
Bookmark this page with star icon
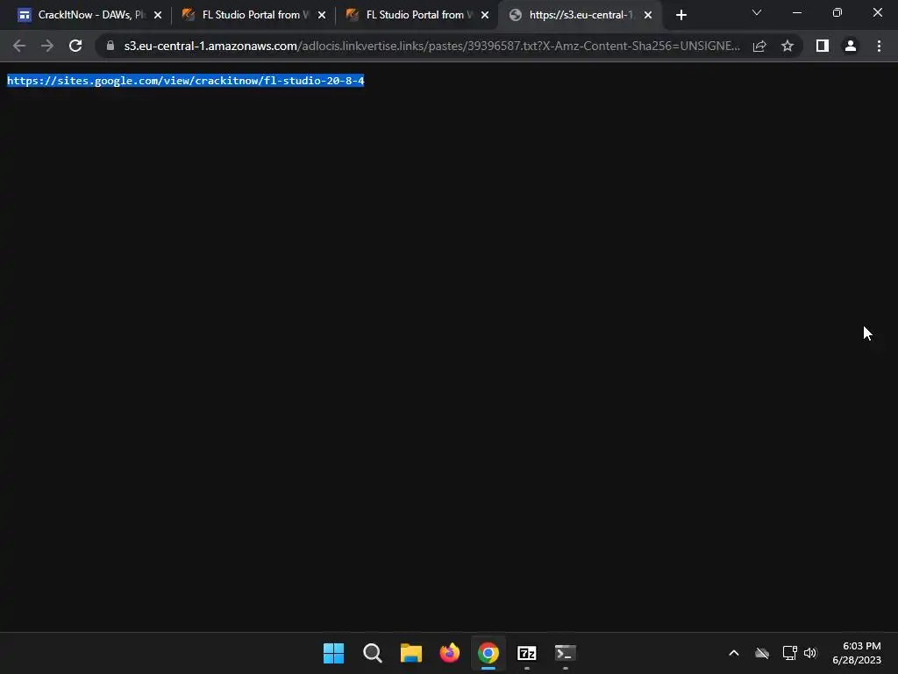(788, 46)
